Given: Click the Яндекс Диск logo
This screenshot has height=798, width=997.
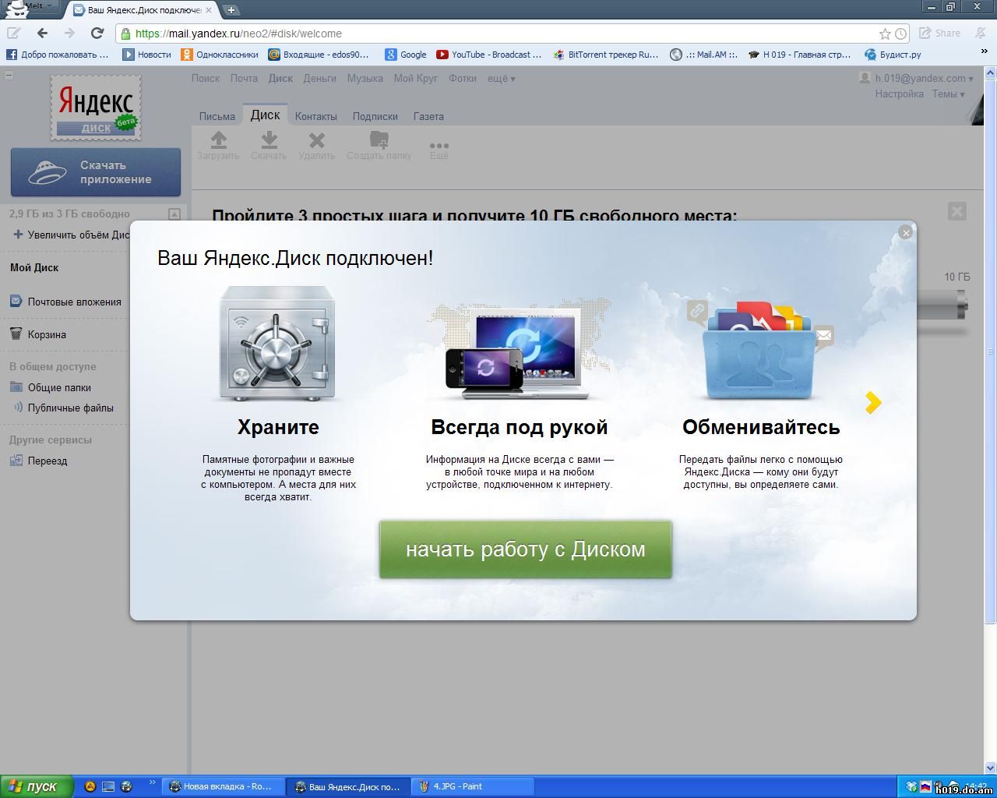Looking at the screenshot, I should 96,108.
